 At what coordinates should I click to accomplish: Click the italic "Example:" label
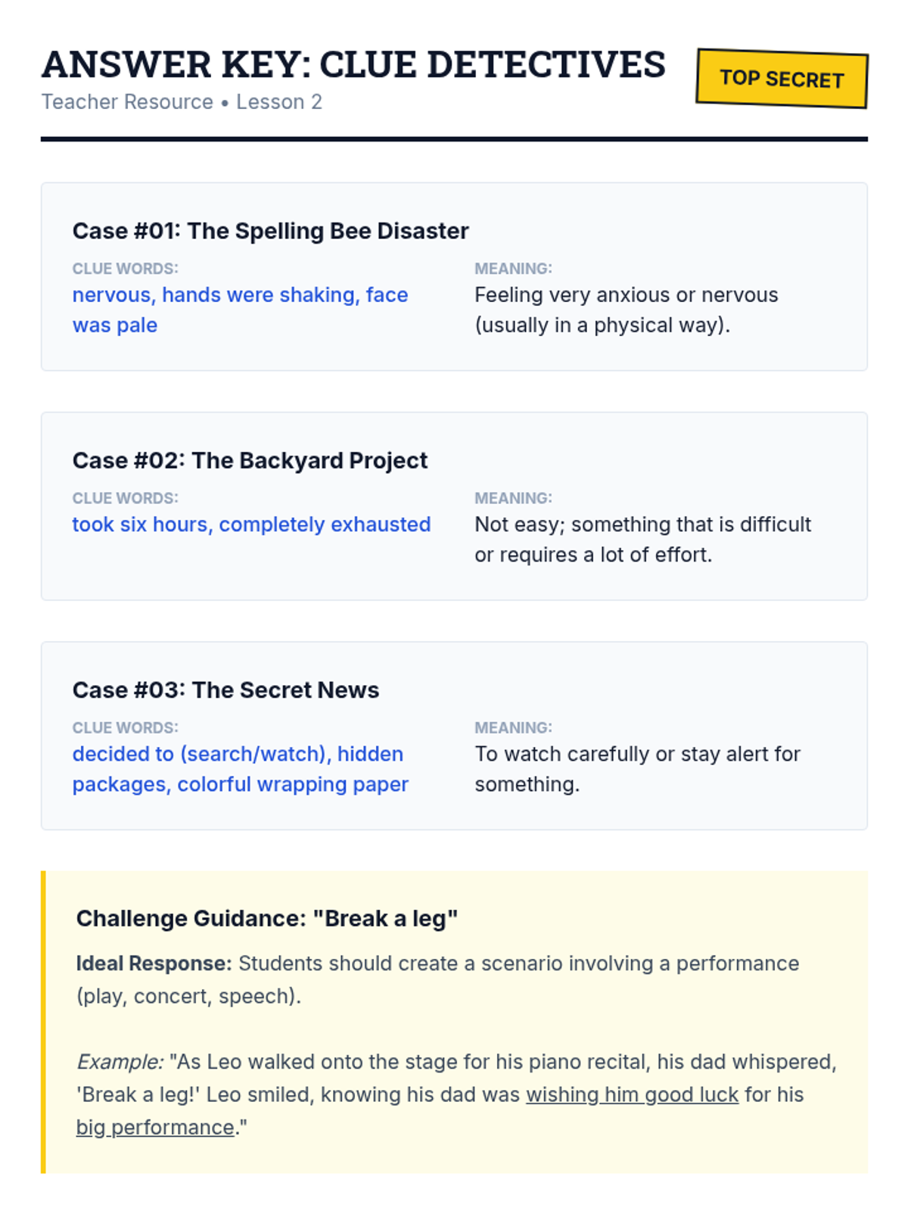pos(120,1062)
